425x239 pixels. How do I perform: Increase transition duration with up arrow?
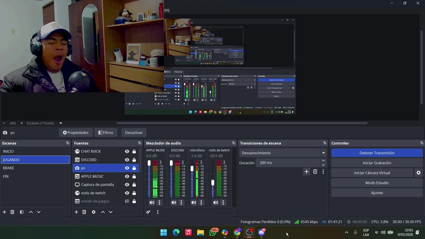click(x=323, y=161)
